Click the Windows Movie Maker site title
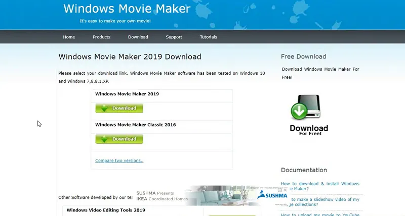Viewport: 405px width, 216px height. pos(127,9)
